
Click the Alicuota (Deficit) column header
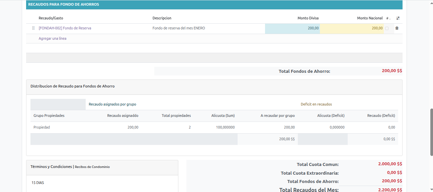point(331,116)
